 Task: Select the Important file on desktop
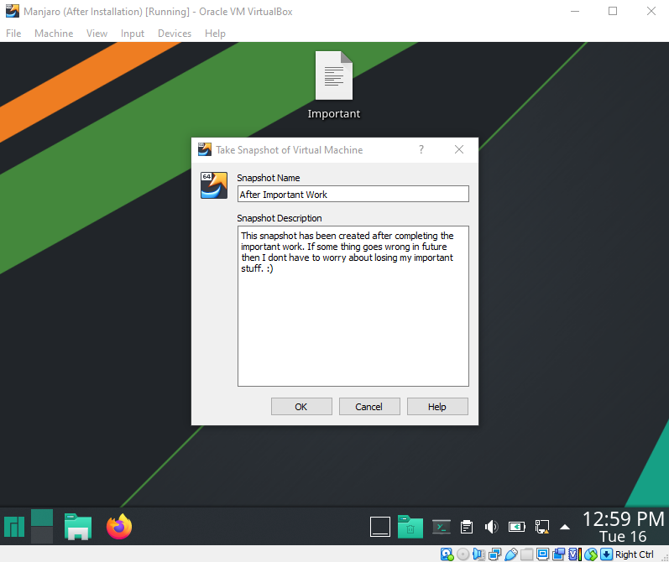tap(333, 86)
